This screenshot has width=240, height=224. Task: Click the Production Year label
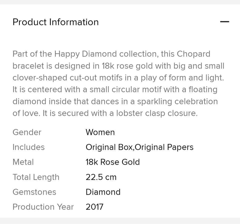click(43, 207)
